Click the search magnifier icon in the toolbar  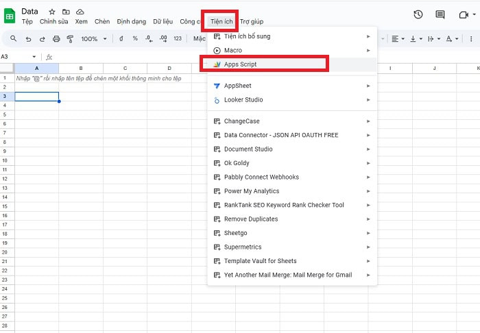(11, 39)
